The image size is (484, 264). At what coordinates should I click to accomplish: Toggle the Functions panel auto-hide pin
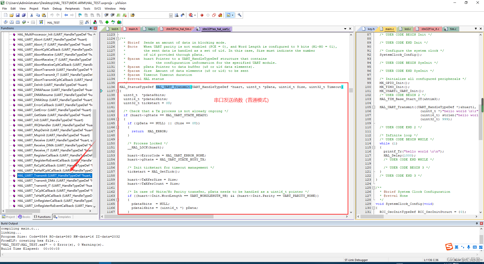(90, 28)
